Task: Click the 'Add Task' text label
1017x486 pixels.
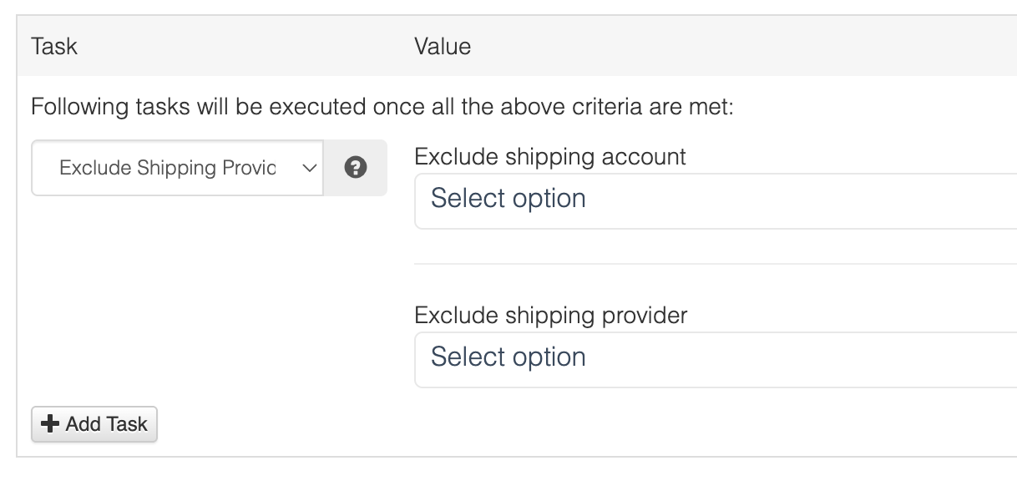Action: point(106,424)
